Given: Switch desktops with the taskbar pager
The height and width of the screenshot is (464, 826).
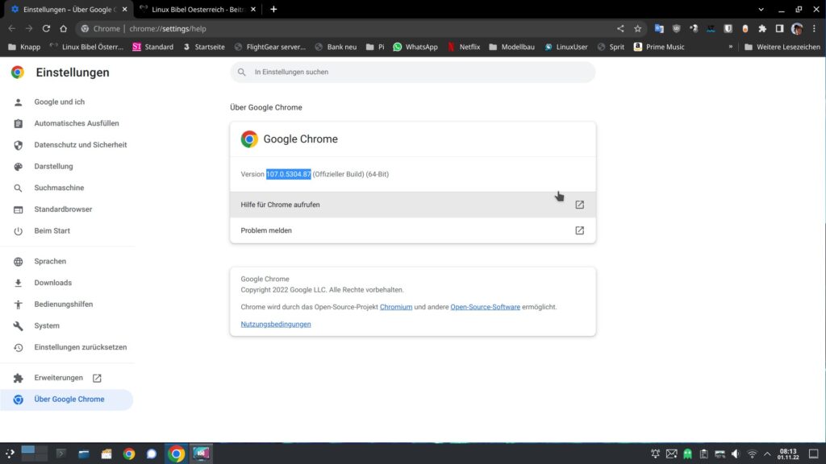Looking at the screenshot, I should click(x=34, y=453).
